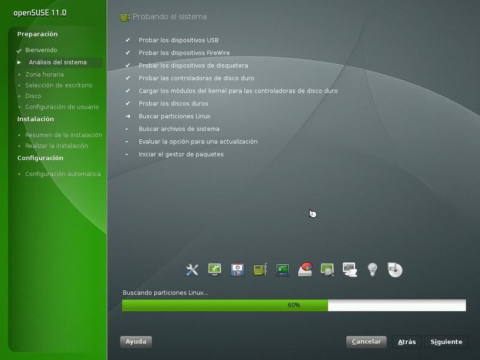Screen dimensions: 480x360
Task: Proceed with the Siguiente button
Action: 446,342
